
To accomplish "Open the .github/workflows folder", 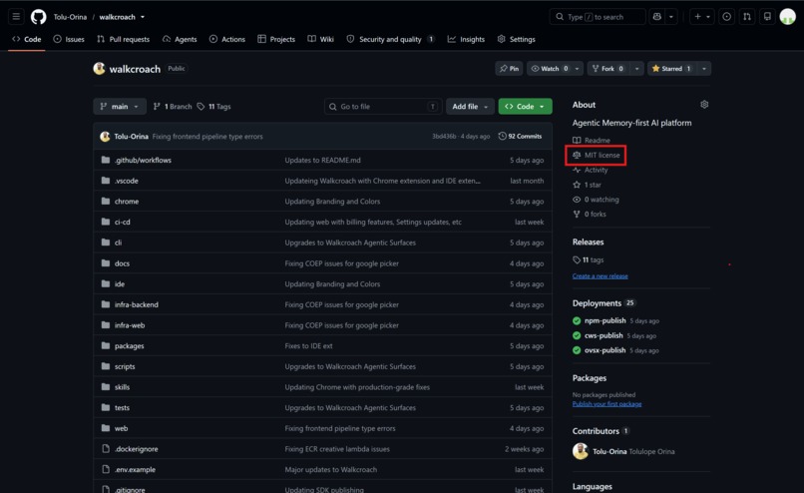I will click(x=143, y=160).
